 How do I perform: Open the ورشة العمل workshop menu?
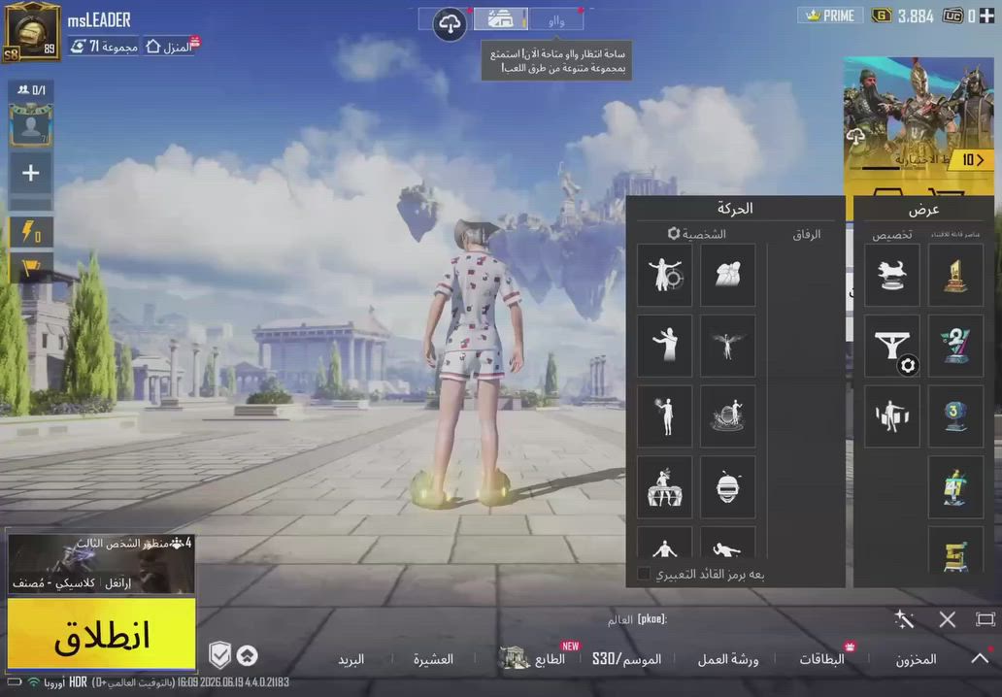pyautogui.click(x=728, y=659)
